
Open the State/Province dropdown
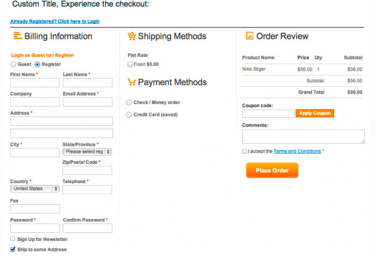pos(87,152)
